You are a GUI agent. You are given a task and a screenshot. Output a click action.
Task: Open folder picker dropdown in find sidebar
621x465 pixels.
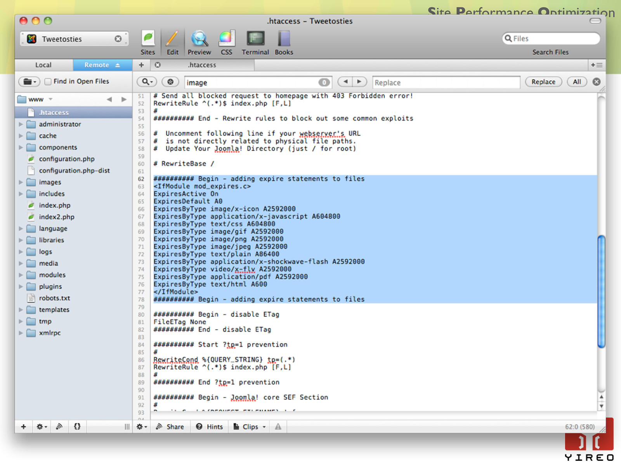click(x=29, y=82)
